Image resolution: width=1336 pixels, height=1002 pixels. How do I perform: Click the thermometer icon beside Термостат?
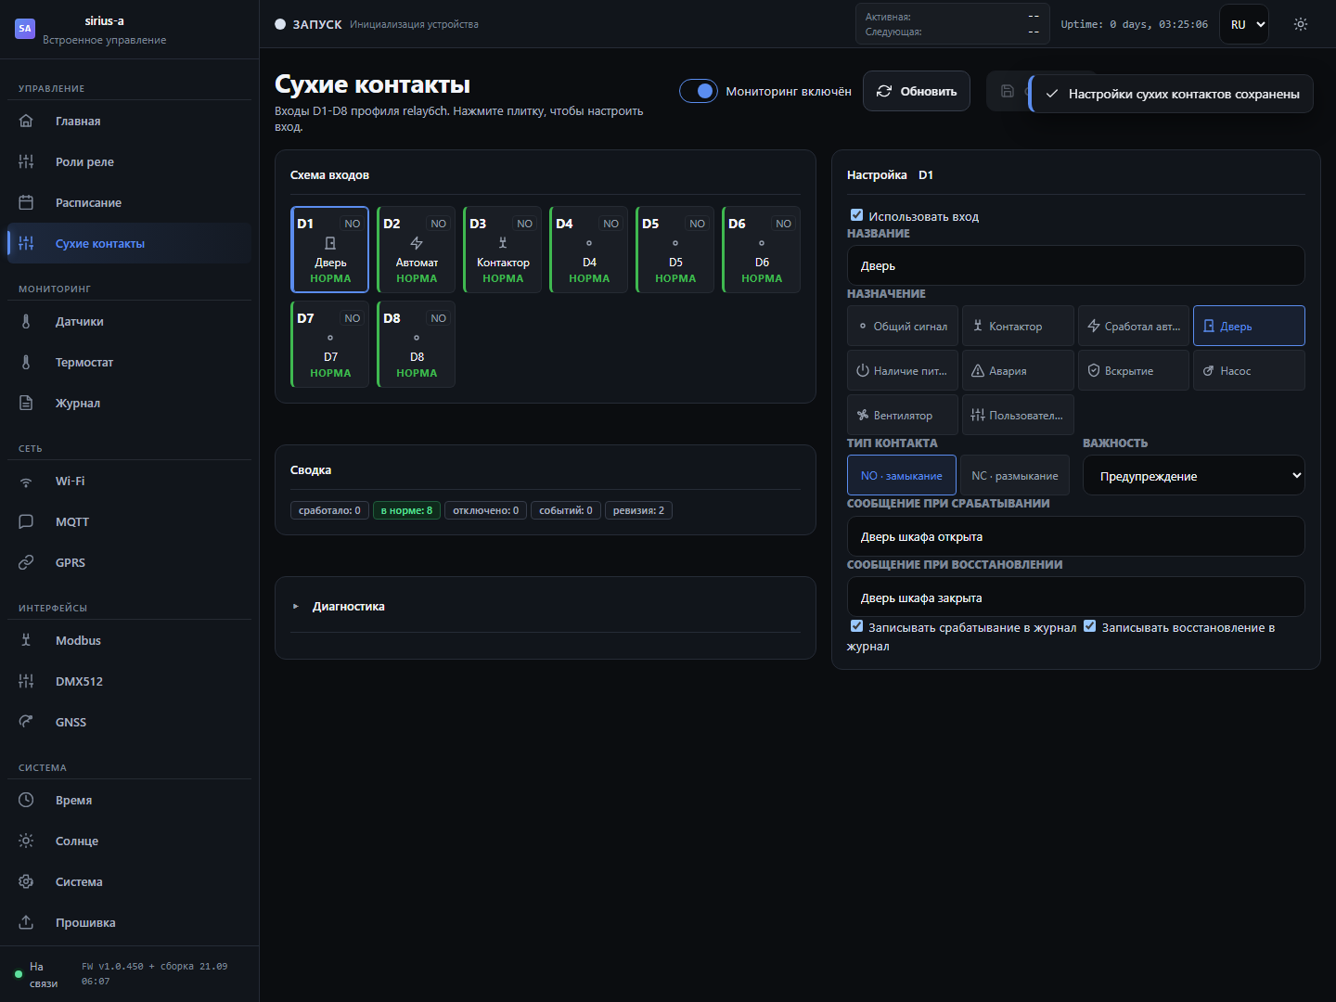click(x=26, y=362)
